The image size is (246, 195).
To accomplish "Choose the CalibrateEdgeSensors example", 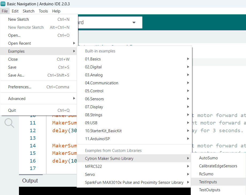I will (218, 166).
